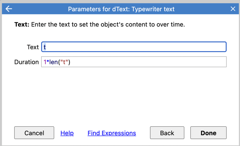
Task: Click the bold "Text:" heading in description
Action: pyautogui.click(x=22, y=25)
